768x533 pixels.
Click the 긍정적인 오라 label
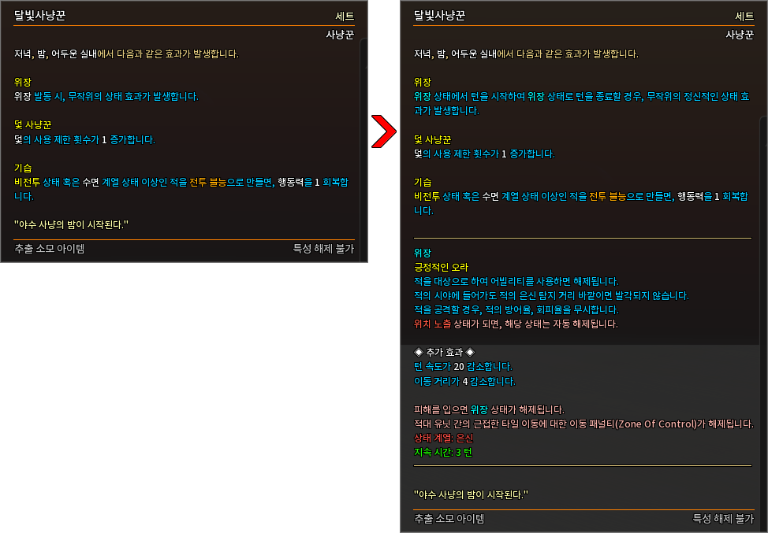[x=441, y=268]
